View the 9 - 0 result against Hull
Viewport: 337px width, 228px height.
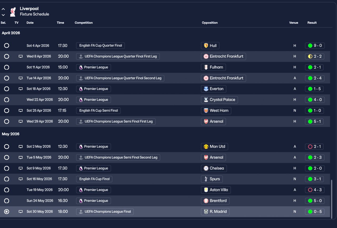tap(315, 46)
